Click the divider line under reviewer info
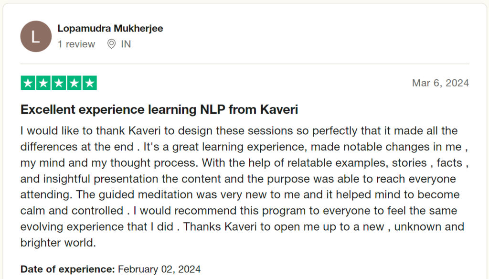Viewport: 489px width, 279px height. click(x=245, y=64)
